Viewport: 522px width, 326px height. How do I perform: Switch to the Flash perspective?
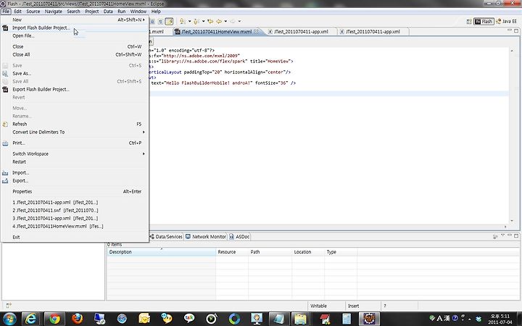484,21
